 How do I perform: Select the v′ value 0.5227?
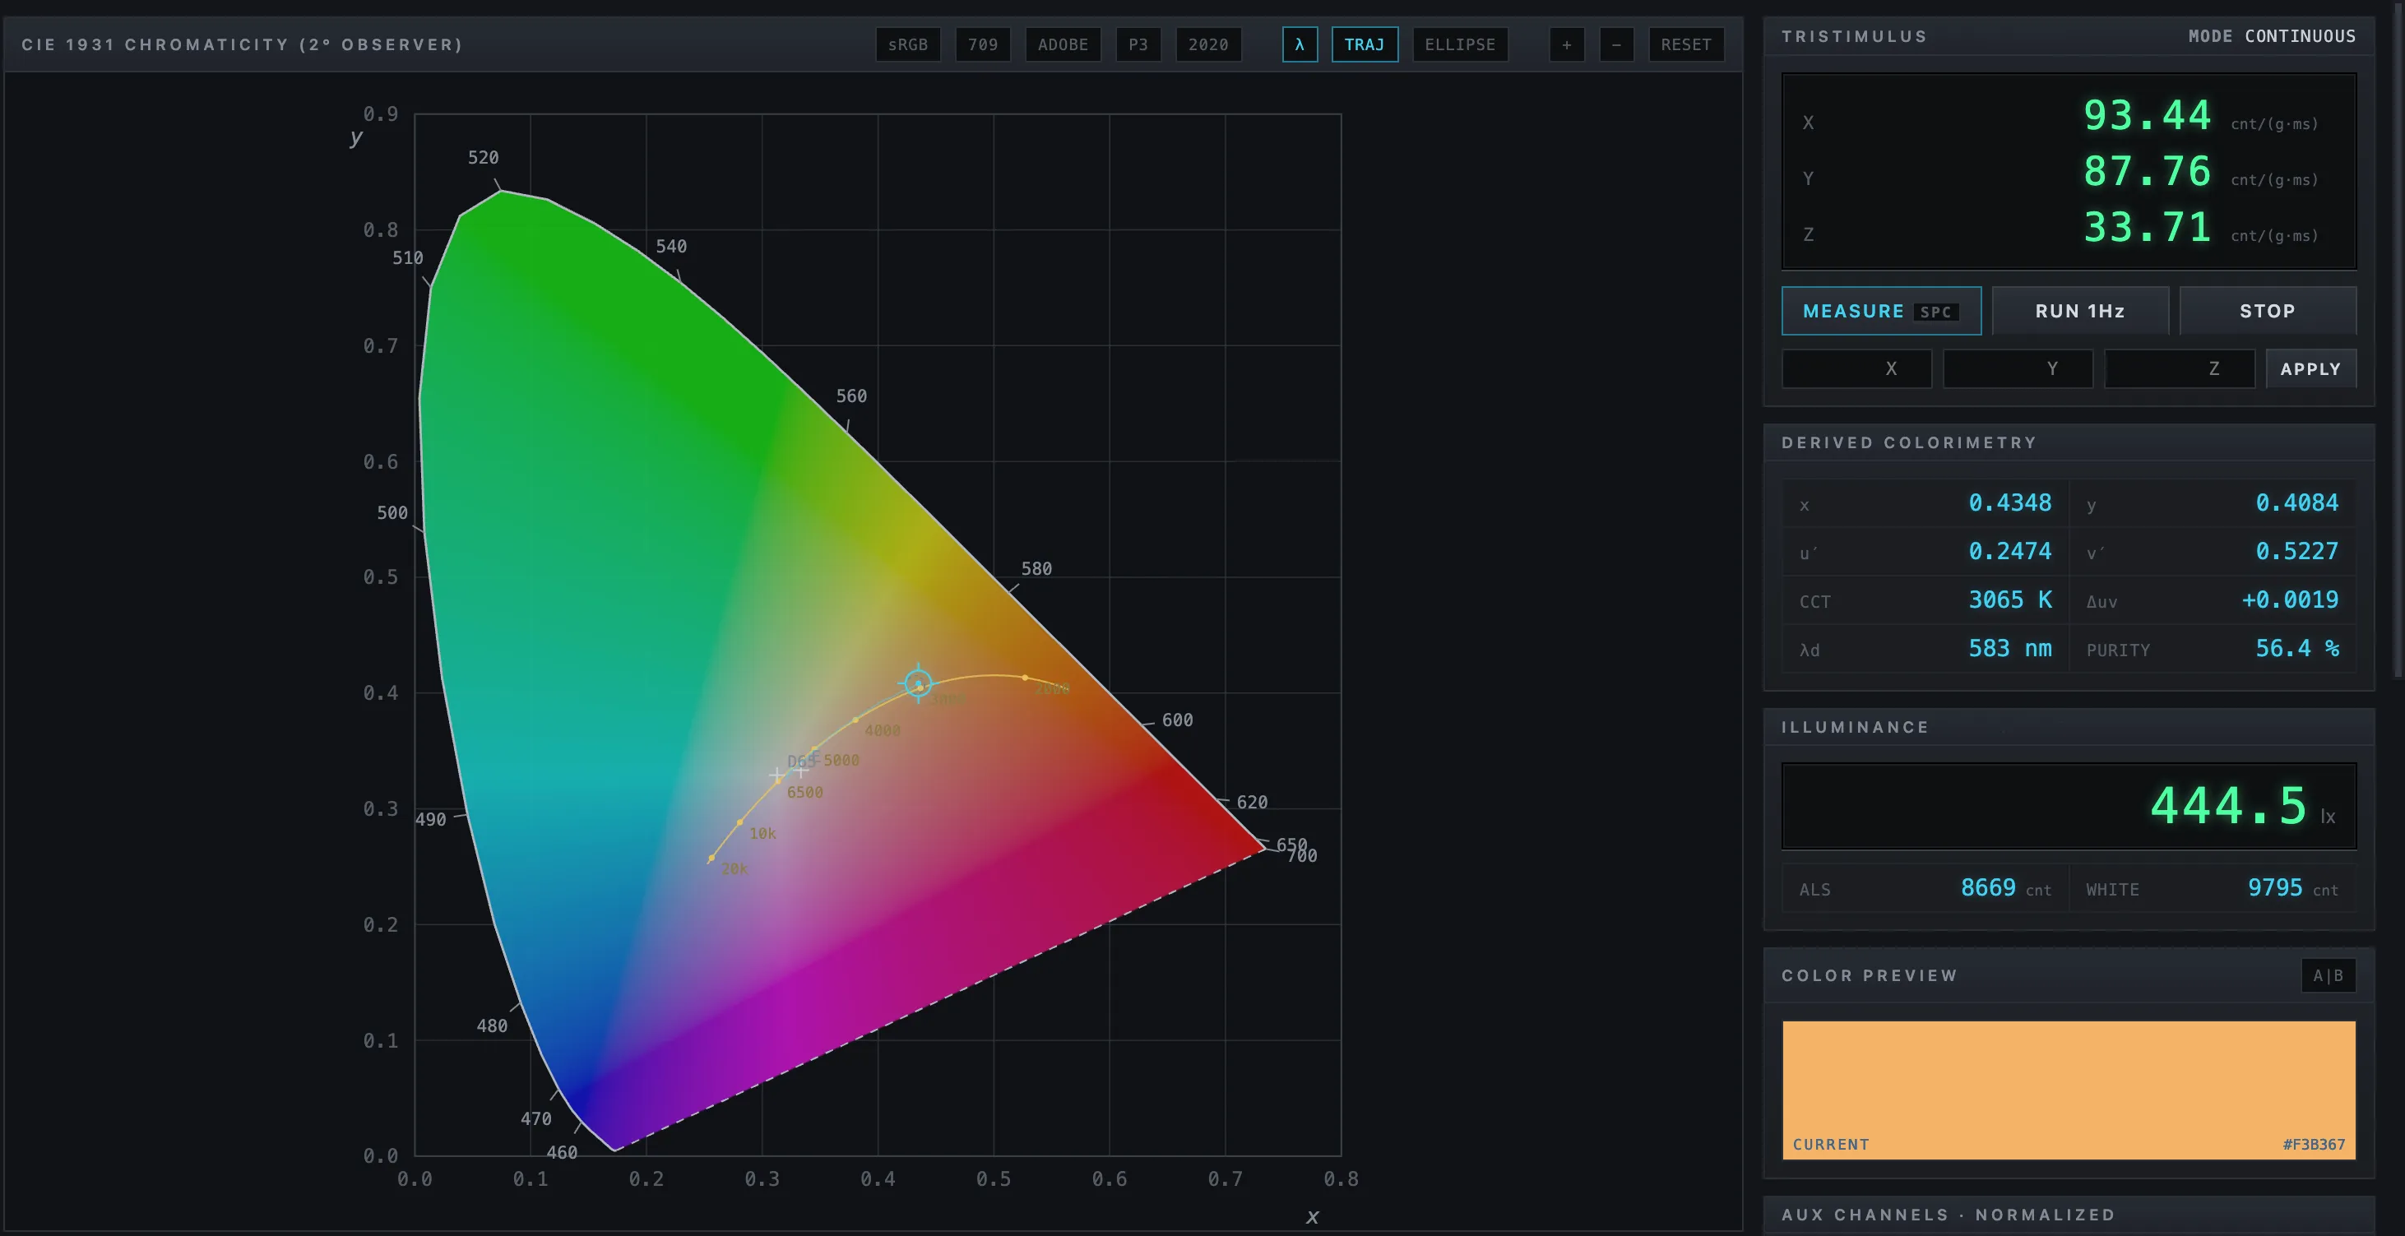point(2296,552)
